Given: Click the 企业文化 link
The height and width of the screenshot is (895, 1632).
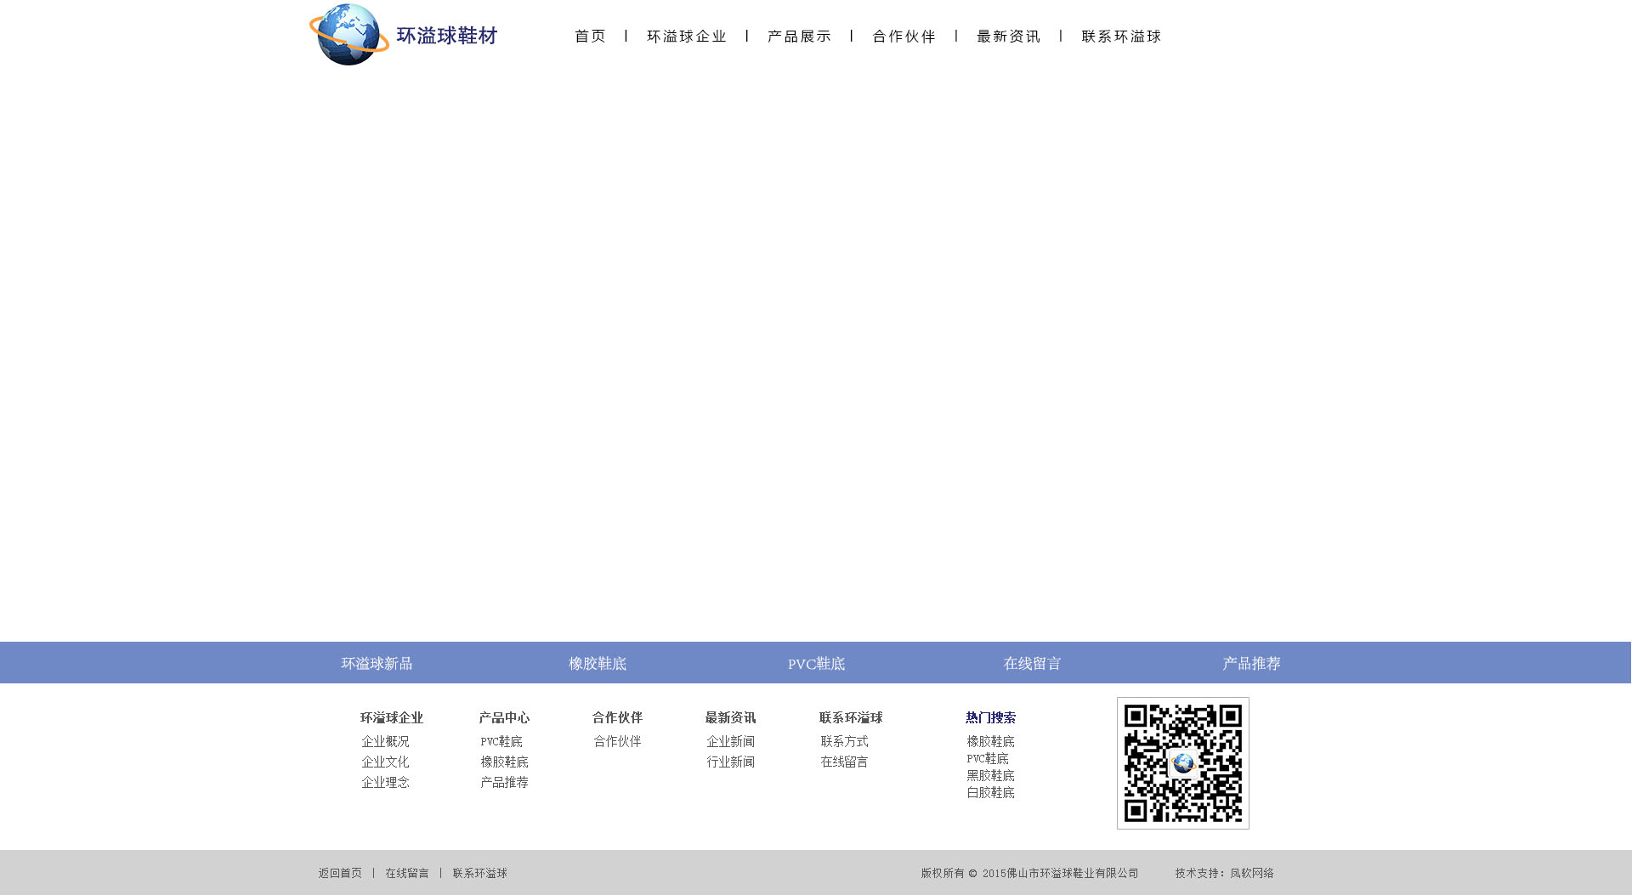Looking at the screenshot, I should [x=385, y=762].
